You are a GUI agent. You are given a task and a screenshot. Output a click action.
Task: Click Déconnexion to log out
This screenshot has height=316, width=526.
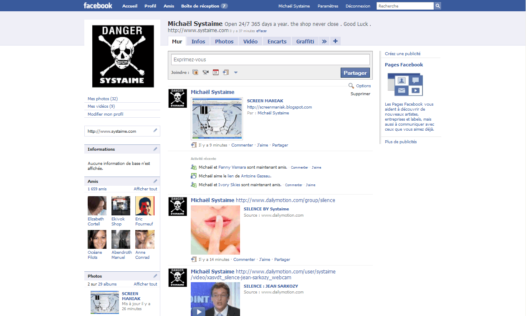pyautogui.click(x=358, y=6)
